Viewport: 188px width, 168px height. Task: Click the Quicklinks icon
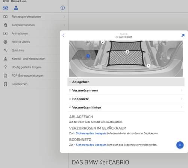(5, 50)
